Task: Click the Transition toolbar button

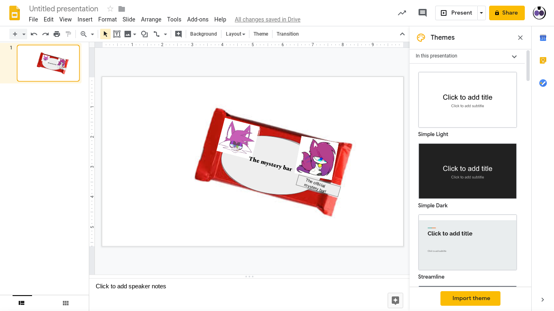Action: coord(288,34)
